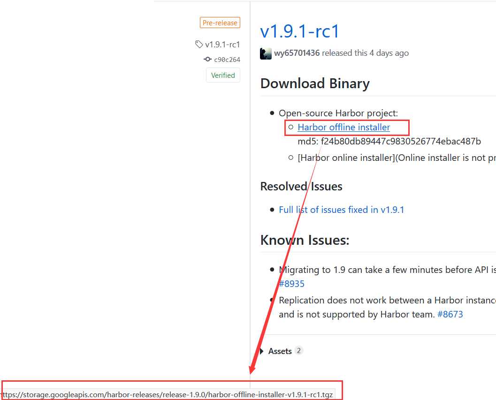Open issue #8673 link

coord(450,314)
